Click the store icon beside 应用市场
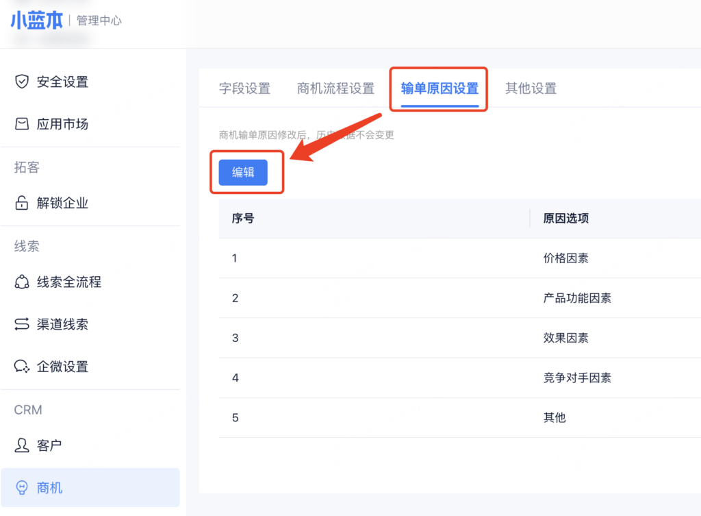The image size is (701, 516). click(x=22, y=124)
